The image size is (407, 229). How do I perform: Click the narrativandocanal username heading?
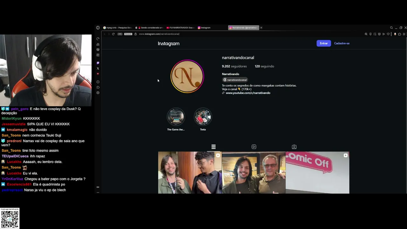tap(238, 58)
